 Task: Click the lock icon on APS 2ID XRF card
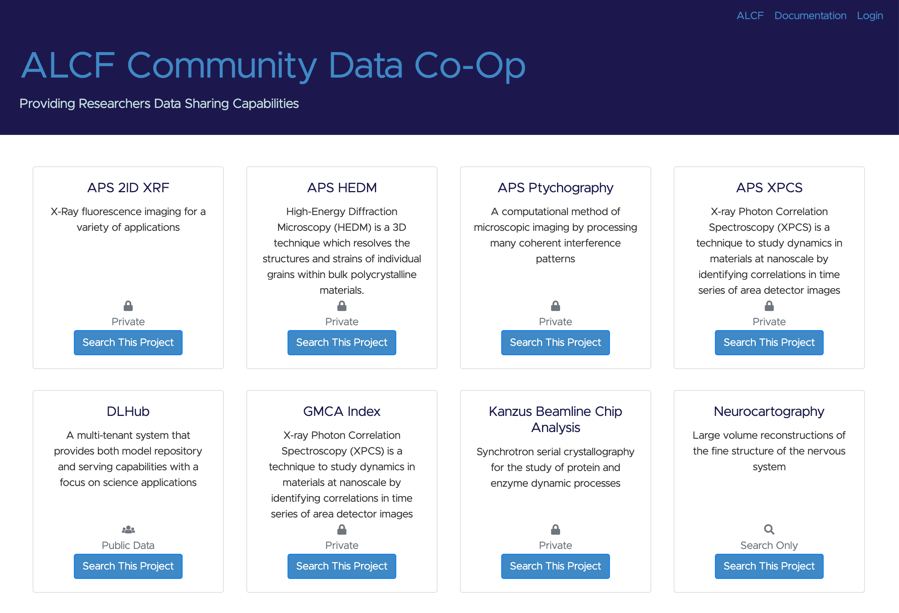click(128, 306)
